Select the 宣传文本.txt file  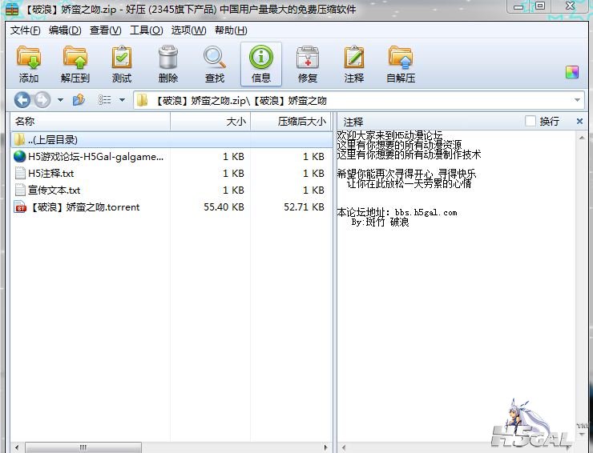pos(54,190)
